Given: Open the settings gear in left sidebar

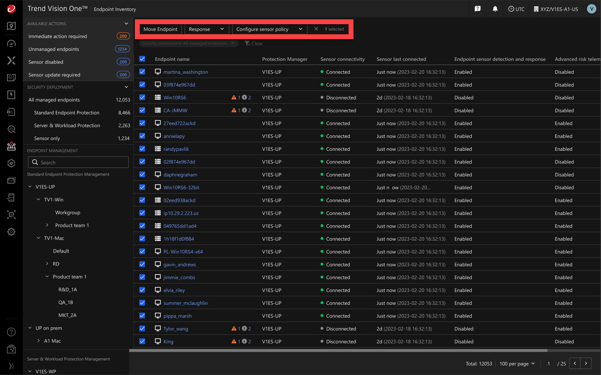Looking at the screenshot, I should pos(11,232).
